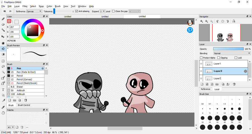Select the Lasso tool
The width and height of the screenshot is (252, 134).
pyautogui.click(x=3, y=66)
